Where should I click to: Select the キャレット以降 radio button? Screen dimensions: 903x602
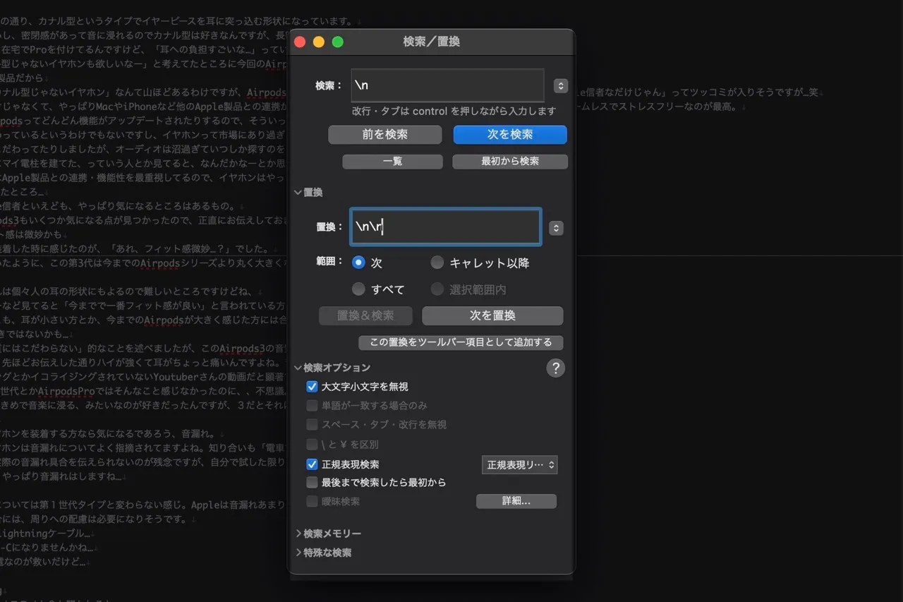(x=437, y=263)
